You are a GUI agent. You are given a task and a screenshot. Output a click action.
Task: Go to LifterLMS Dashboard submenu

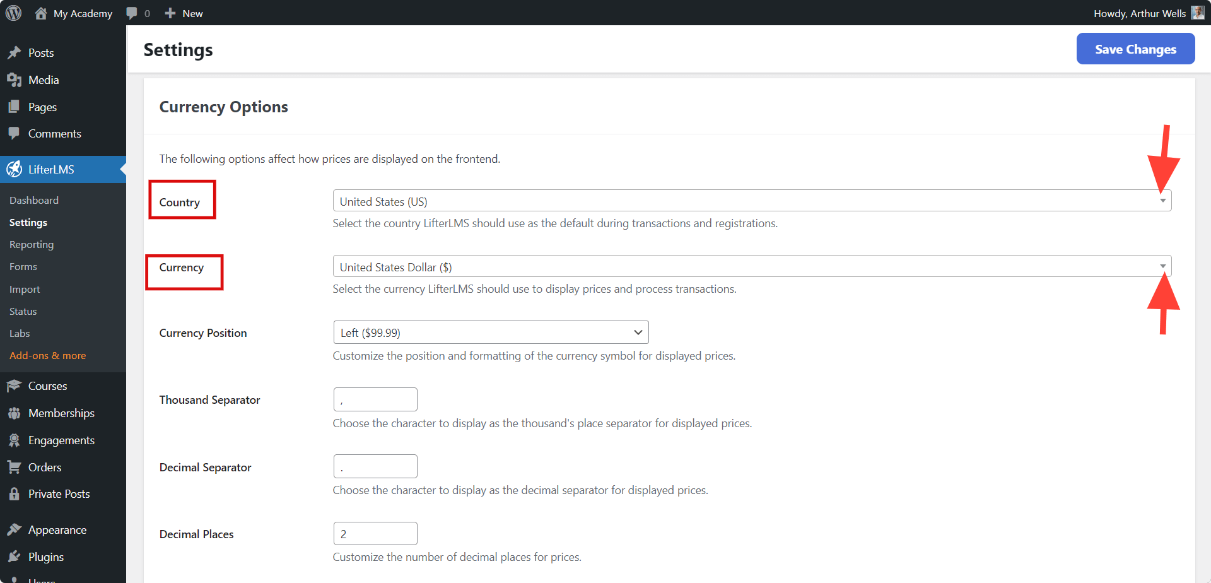click(34, 200)
